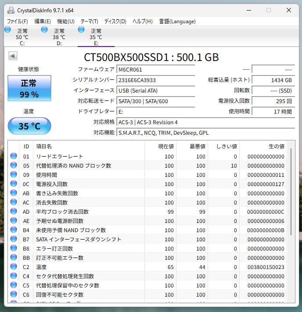Click the status orb for attribute AC
The image size is (302, 312).
coord(14,202)
